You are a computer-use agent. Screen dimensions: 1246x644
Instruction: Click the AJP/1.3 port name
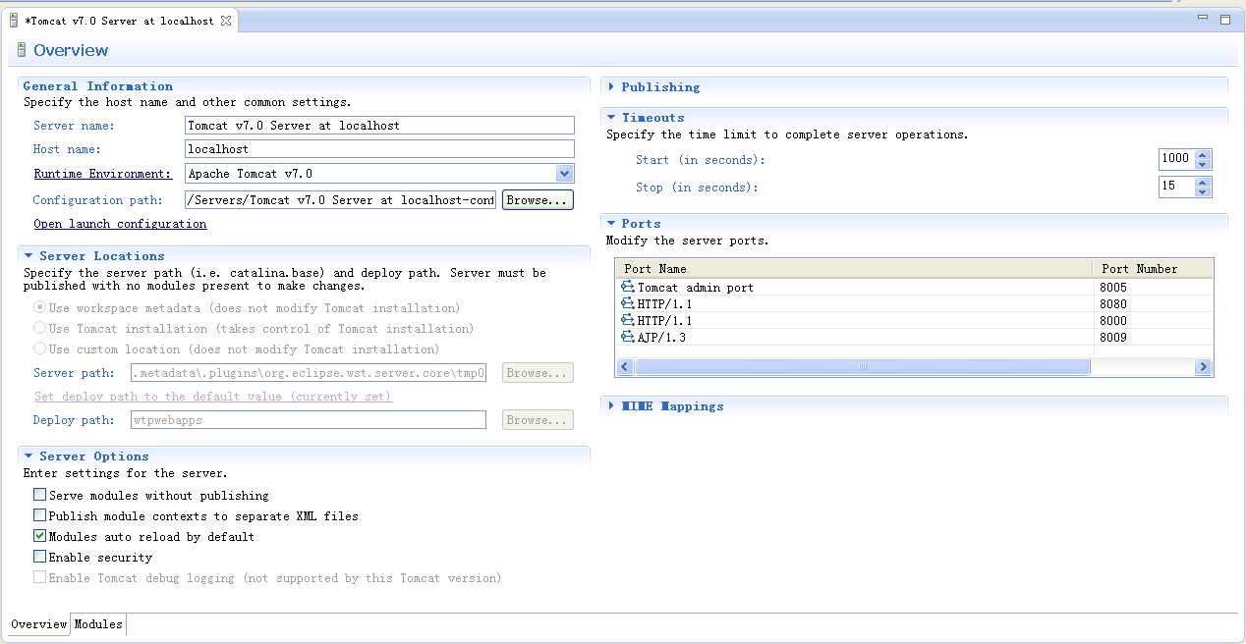661,338
